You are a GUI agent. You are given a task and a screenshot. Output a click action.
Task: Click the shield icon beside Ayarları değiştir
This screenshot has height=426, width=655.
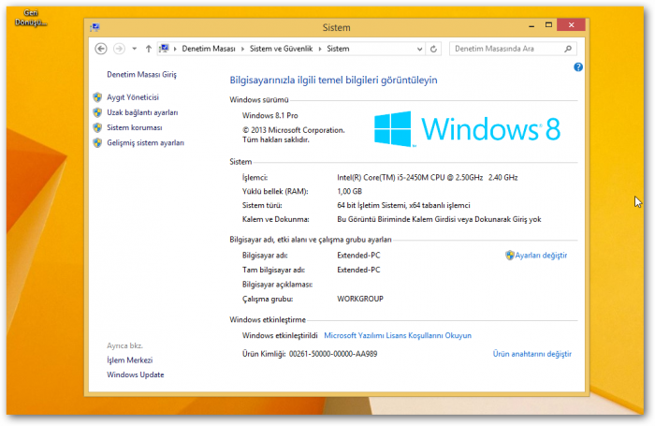510,255
